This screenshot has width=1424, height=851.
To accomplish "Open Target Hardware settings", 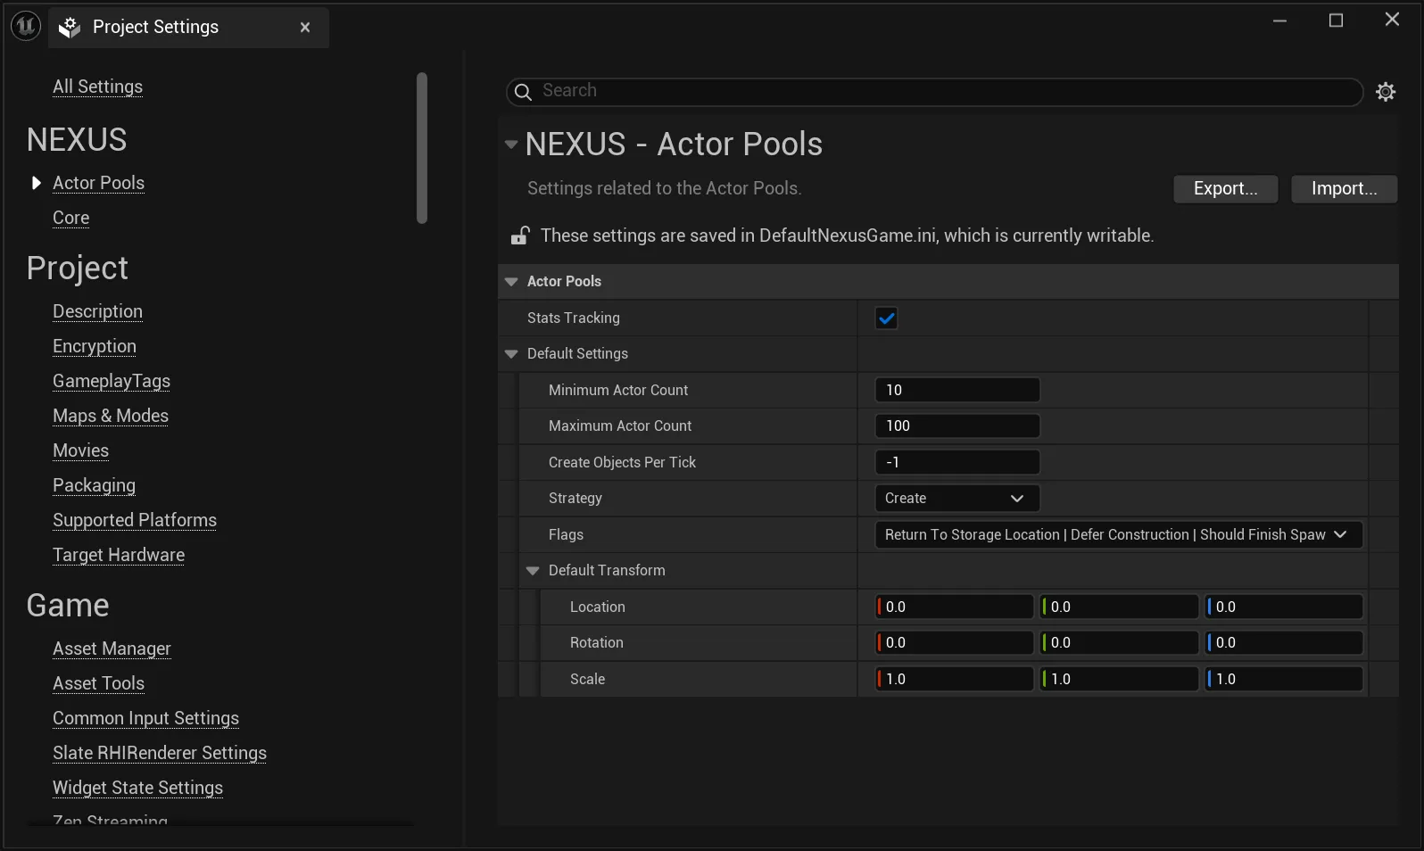I will point(119,555).
